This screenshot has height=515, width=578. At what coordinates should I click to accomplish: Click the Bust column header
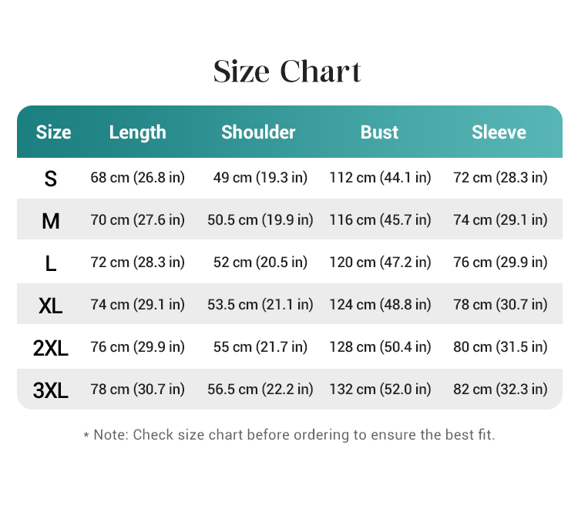[x=379, y=132]
